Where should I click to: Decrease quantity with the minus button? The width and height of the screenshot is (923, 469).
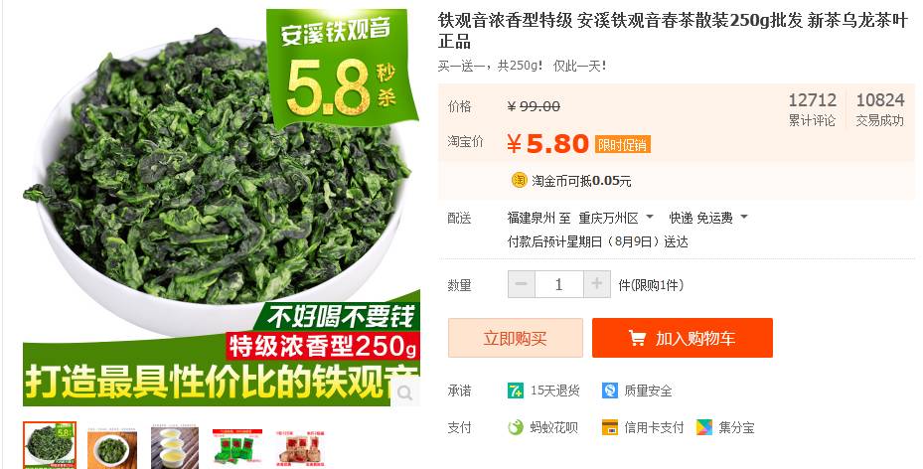click(522, 284)
